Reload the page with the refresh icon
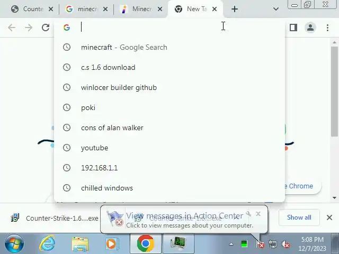The image size is (339, 254). [46, 28]
